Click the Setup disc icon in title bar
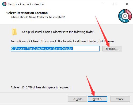 (4, 4)
